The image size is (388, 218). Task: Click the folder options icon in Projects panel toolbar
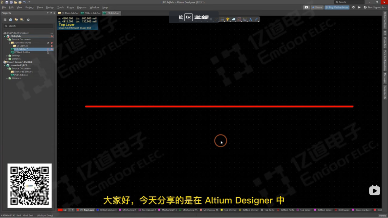(22, 20)
